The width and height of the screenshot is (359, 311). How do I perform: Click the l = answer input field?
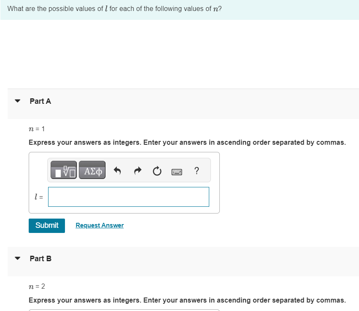(x=128, y=197)
